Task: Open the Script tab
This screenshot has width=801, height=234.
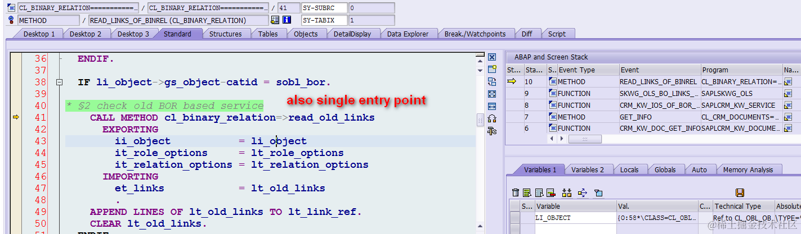Action: (557, 34)
